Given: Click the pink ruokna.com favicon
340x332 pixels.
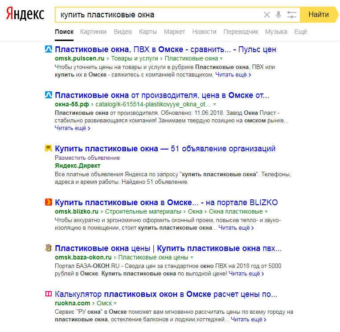Looking at the screenshot, I should click(49, 294).
